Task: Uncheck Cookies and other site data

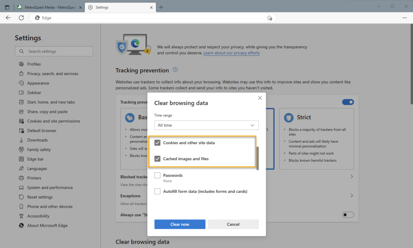Action: click(158, 143)
